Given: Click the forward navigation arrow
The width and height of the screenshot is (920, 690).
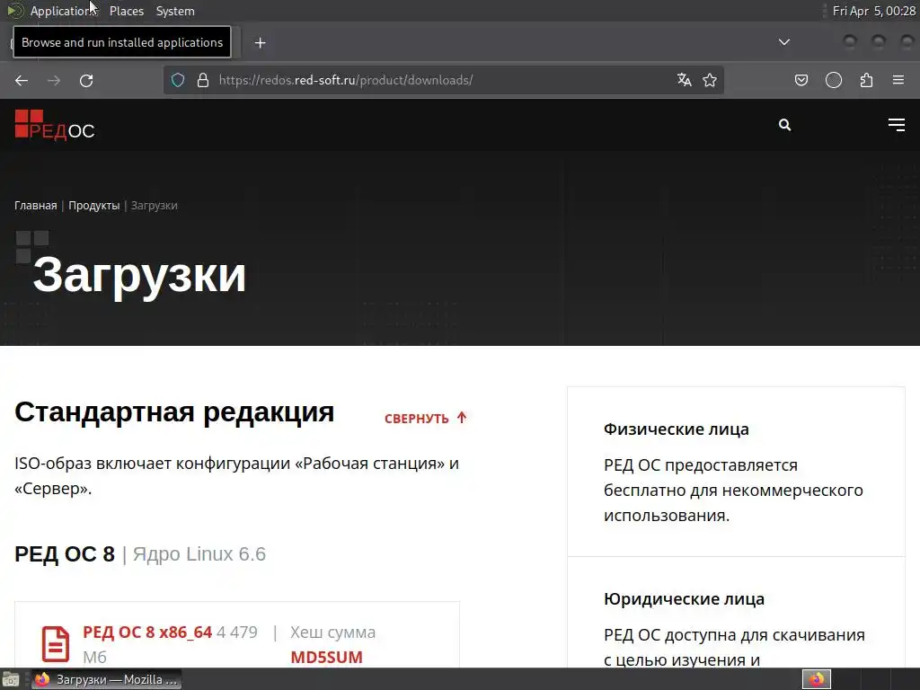Looking at the screenshot, I should click(x=54, y=80).
